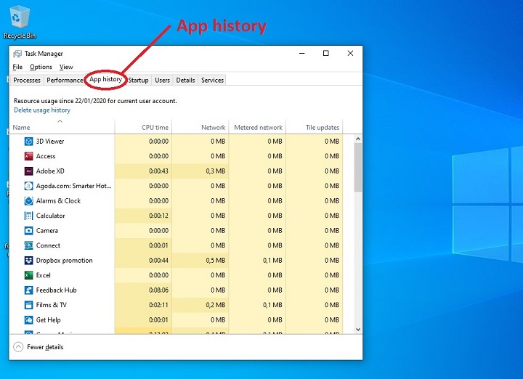The height and width of the screenshot is (379, 523).
Task: Click the Adobe XD app icon
Action: tap(28, 171)
